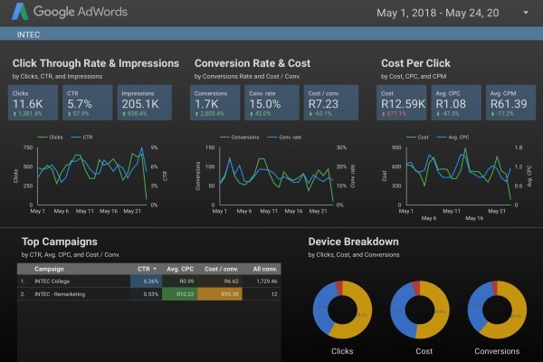Click the All conv. column header
543x362 pixels.
pos(265,269)
